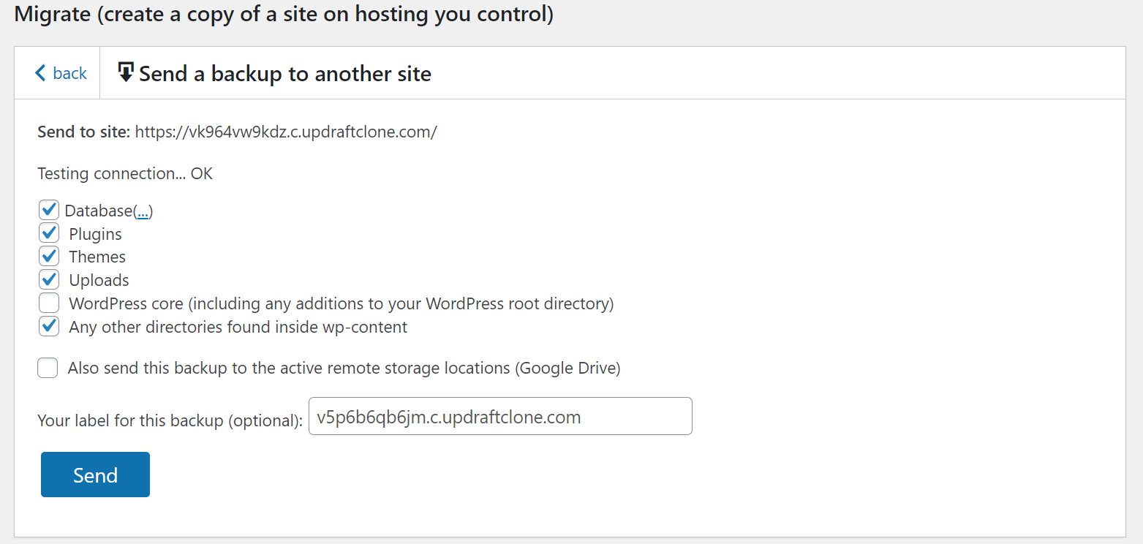The width and height of the screenshot is (1143, 544).
Task: Uncheck "Any other directories" checkbox
Action: [x=49, y=327]
